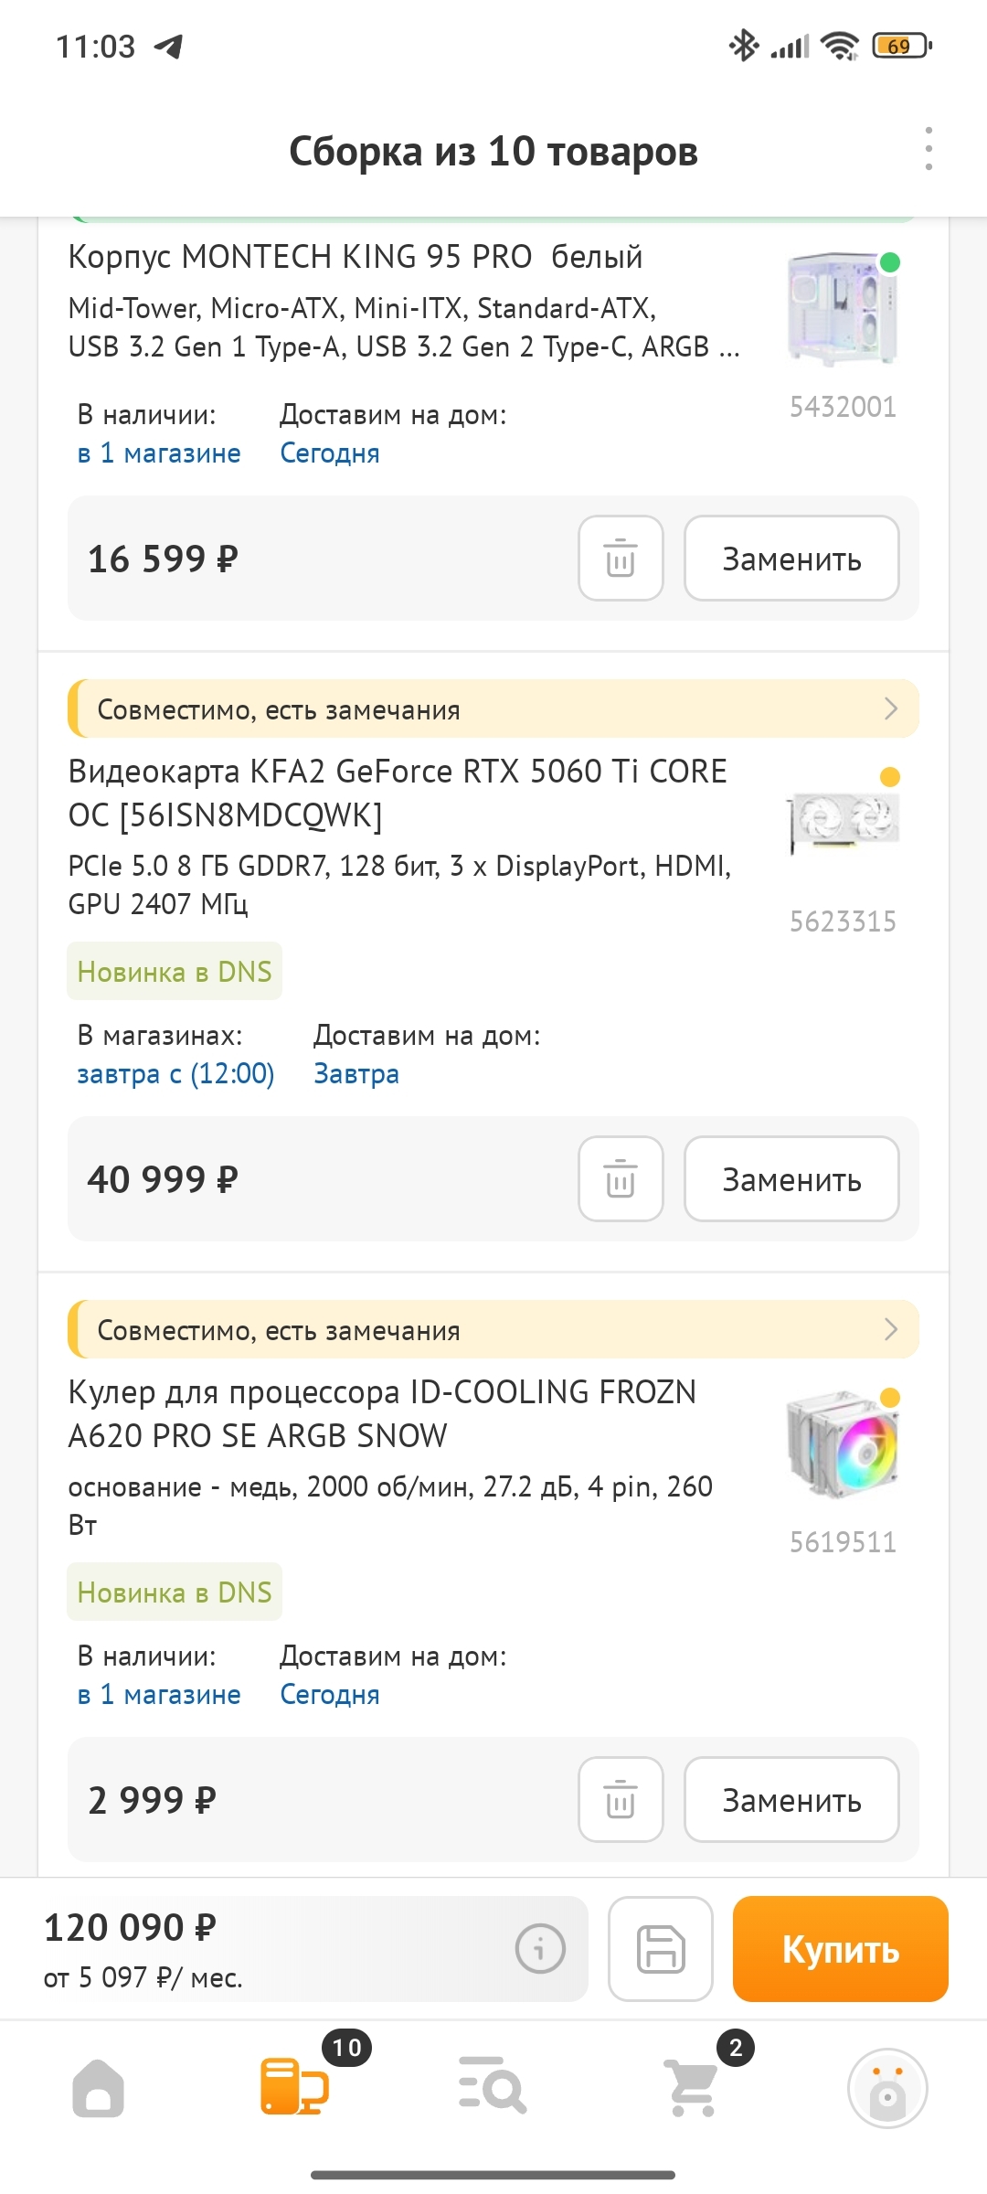Open the three-dot overflow menu
This screenshot has width=987, height=2194.
pos(929,149)
